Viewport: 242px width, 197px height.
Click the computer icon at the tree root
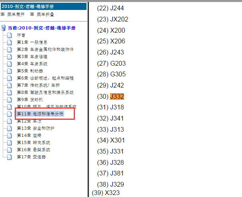(x=4, y=28)
